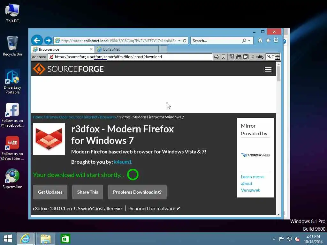Increase quality with the up stepper
327x245 pixels.
pos(278,55)
